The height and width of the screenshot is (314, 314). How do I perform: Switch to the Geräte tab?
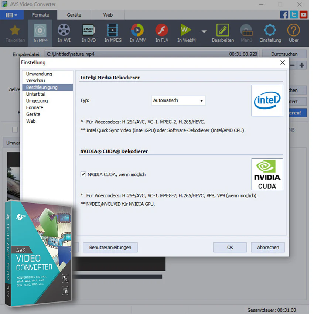(74, 15)
